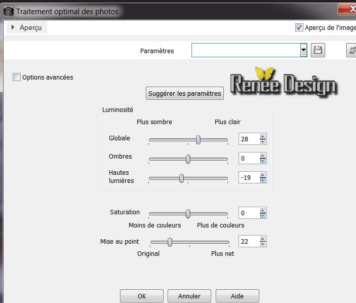Increase Hautes lumières value with up arrow

pyautogui.click(x=263, y=175)
